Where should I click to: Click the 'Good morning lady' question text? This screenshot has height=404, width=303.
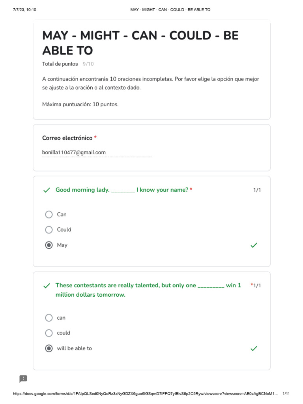122,190
